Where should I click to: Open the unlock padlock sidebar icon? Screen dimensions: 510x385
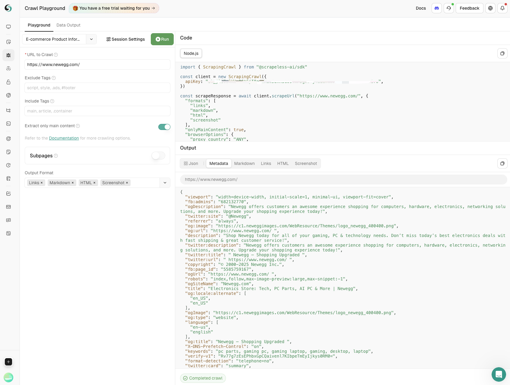point(8,82)
